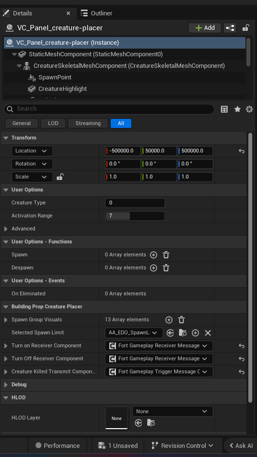
Task: Collapse the CreatureSkeletalMeshComponent tree node
Action: (19, 66)
